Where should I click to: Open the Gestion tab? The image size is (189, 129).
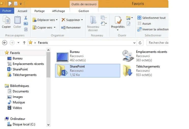84,11
